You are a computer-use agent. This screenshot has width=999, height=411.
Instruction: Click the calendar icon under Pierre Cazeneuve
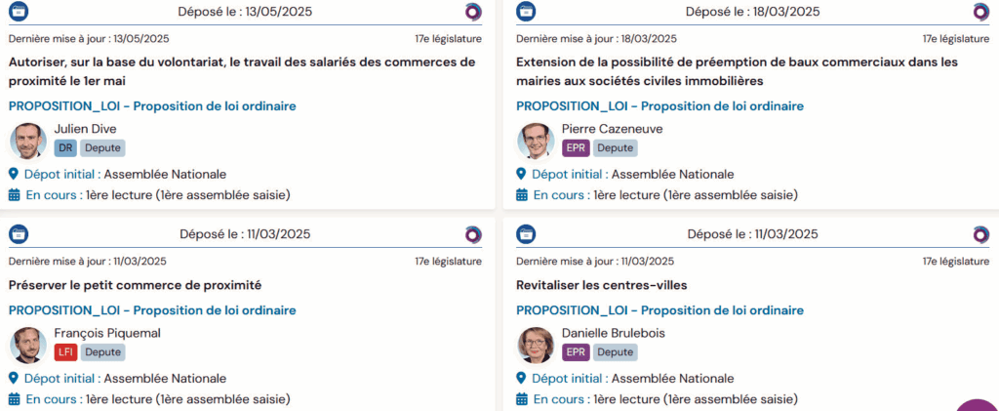point(521,195)
